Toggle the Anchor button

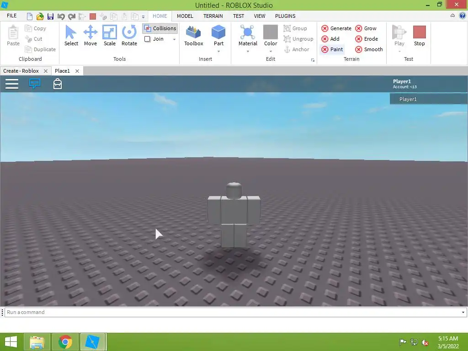296,49
